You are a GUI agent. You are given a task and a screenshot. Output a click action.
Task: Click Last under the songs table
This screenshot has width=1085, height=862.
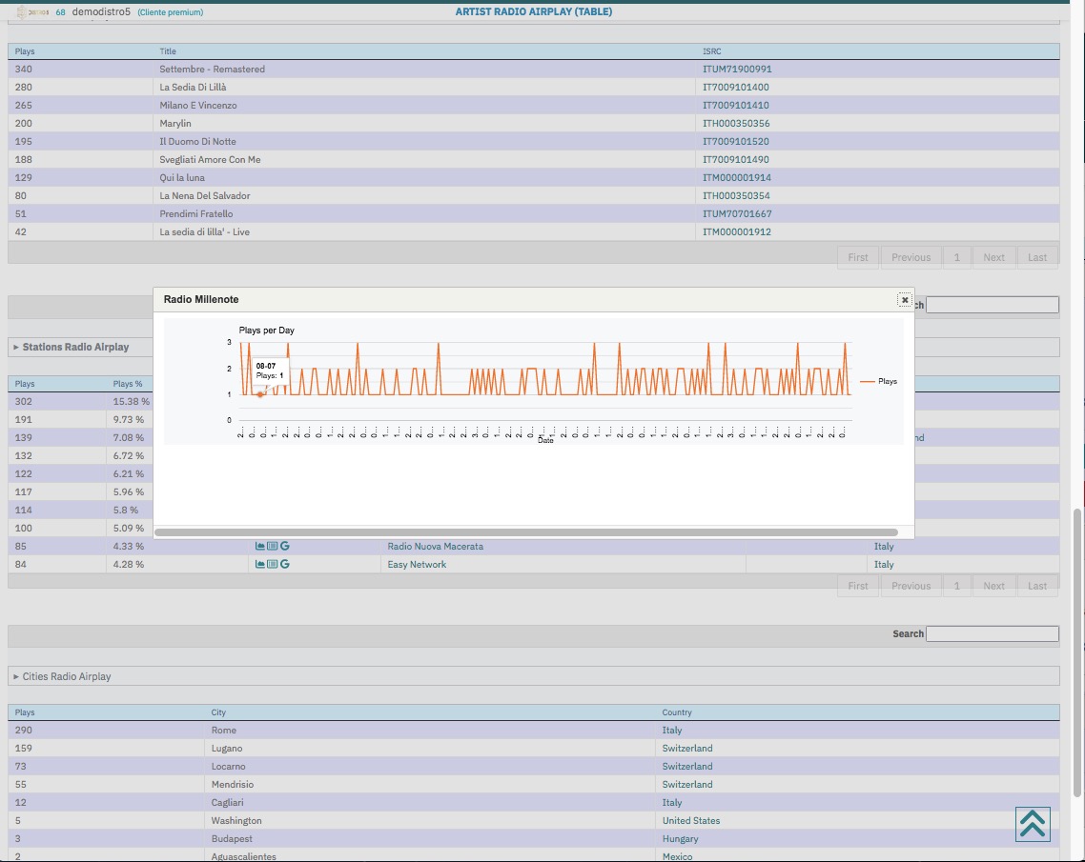[1037, 257]
